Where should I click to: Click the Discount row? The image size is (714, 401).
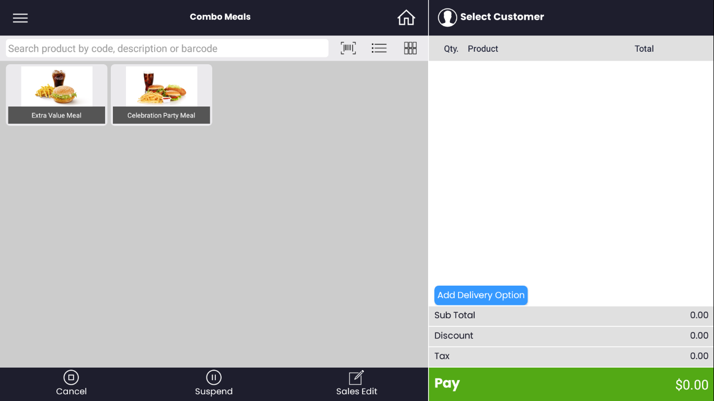pyautogui.click(x=571, y=336)
